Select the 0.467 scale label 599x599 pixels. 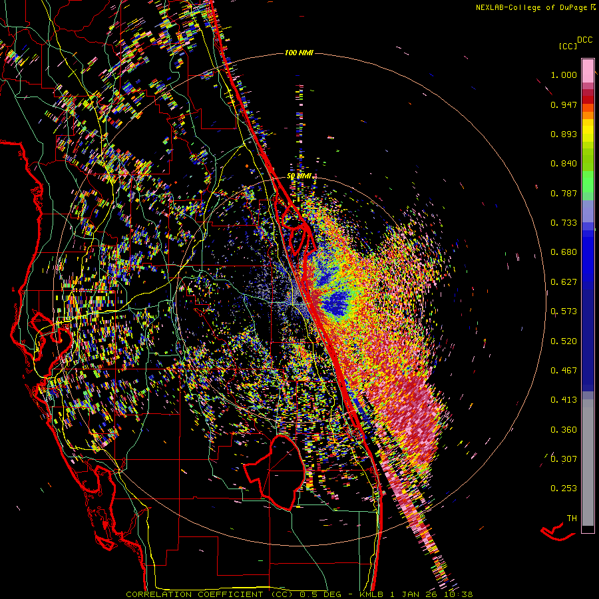pos(564,371)
